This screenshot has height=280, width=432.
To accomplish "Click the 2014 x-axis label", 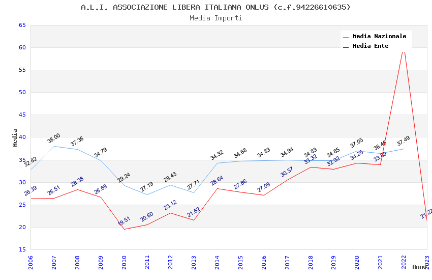I will [217, 262].
